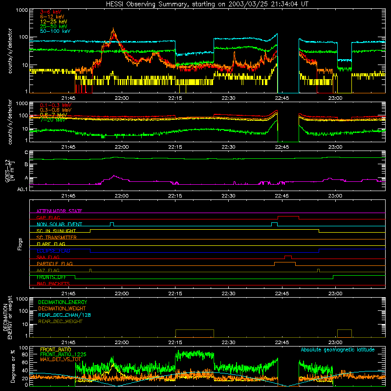
Task: Click the 0.3-0.8 MeV legend label
Action: (x=56, y=110)
